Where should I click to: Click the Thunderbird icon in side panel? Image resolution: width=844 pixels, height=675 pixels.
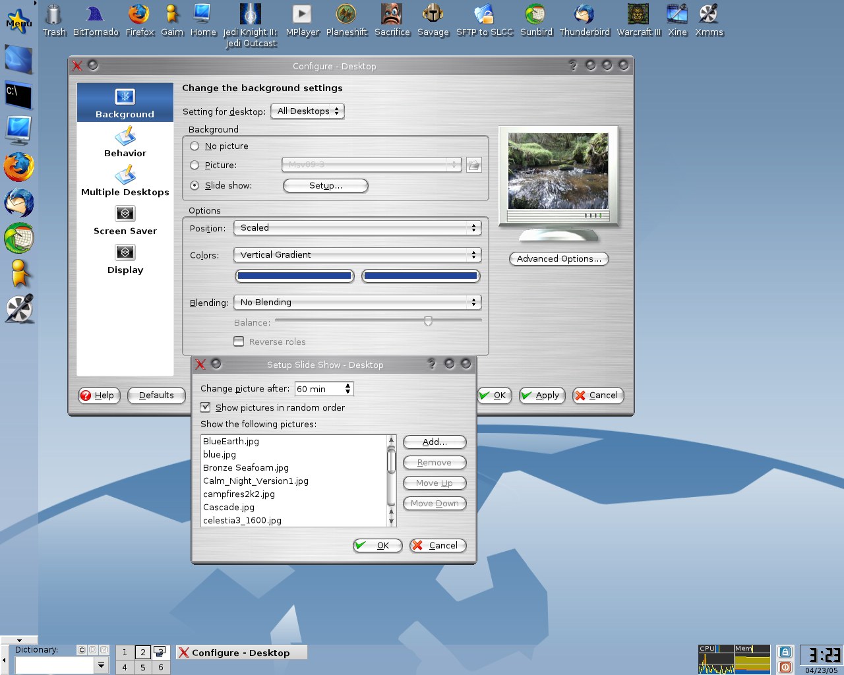point(18,202)
